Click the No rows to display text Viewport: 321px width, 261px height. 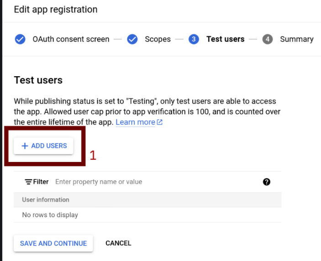point(50,215)
